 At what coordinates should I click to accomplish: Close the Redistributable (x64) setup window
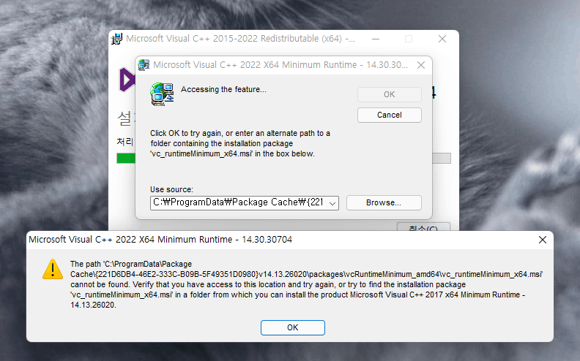(x=442, y=39)
